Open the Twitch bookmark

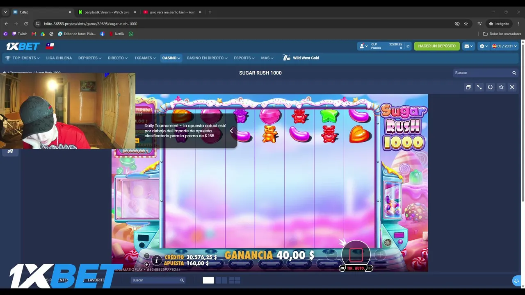pos(20,34)
